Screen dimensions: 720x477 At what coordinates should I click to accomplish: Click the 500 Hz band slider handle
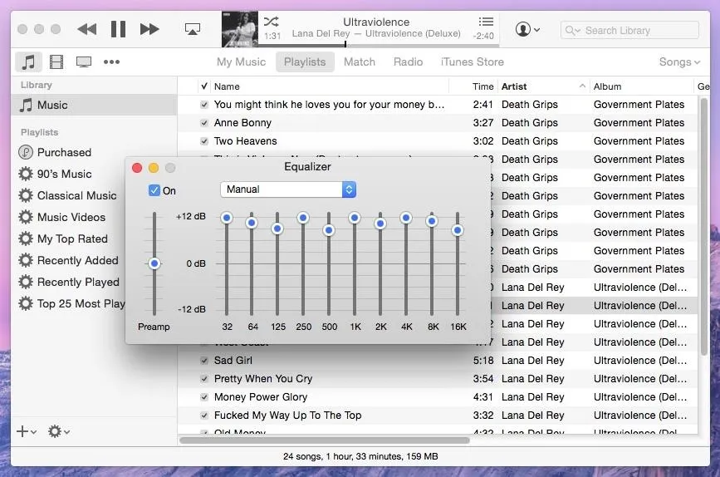pyautogui.click(x=329, y=230)
